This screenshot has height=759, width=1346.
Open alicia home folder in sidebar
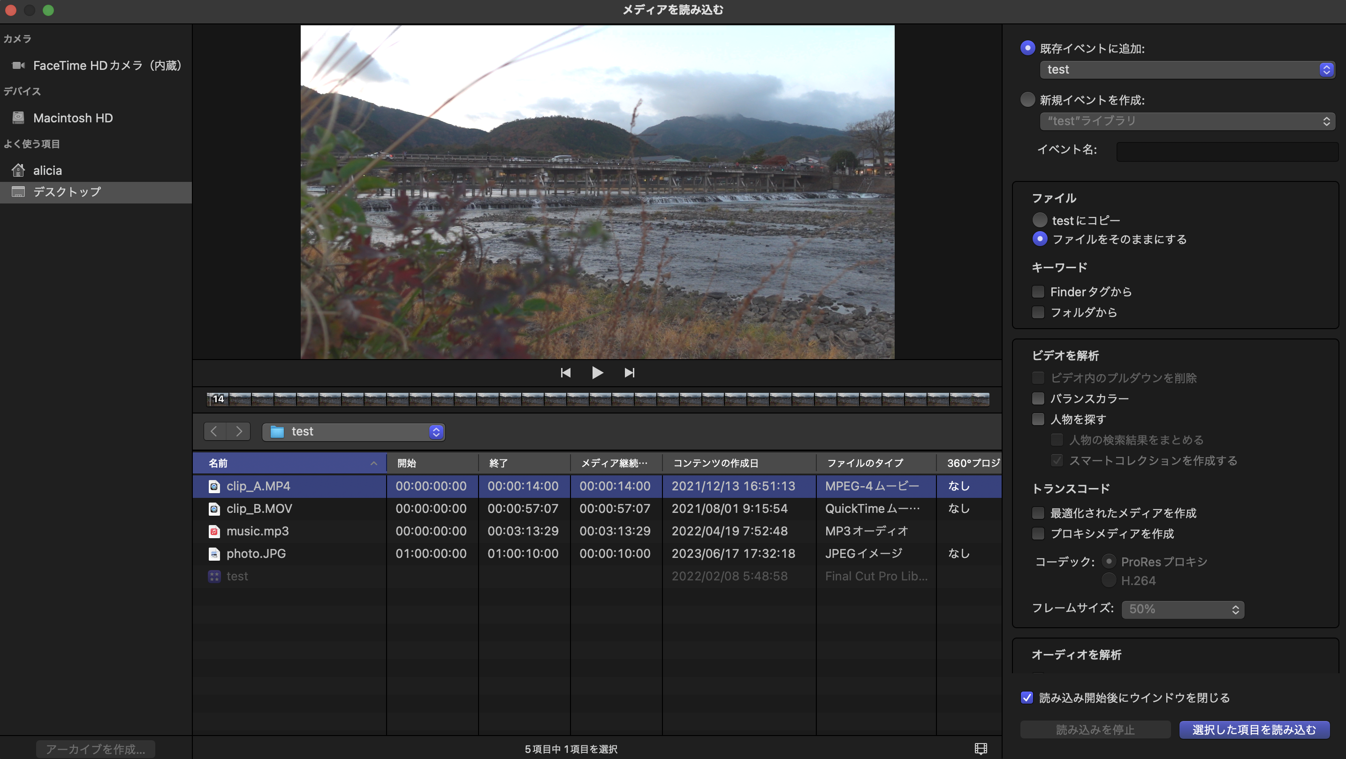pyautogui.click(x=47, y=170)
